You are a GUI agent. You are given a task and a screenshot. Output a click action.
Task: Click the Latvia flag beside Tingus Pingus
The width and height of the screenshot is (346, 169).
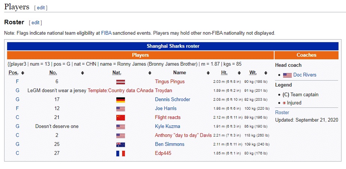pos(120,82)
